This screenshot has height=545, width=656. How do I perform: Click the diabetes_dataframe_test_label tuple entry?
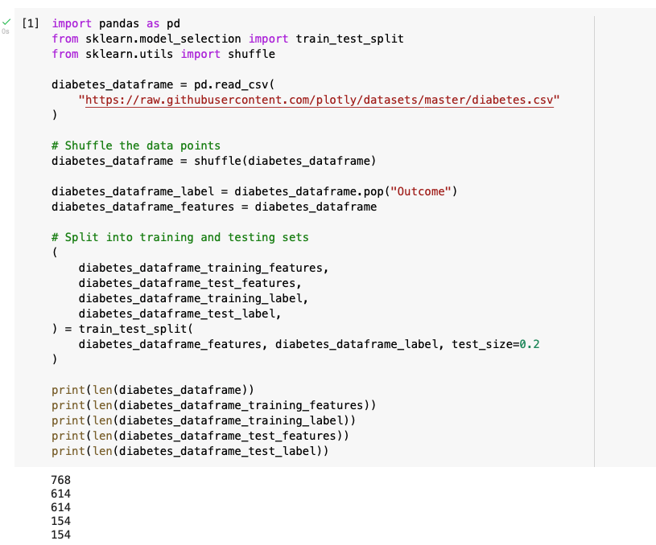[179, 313]
